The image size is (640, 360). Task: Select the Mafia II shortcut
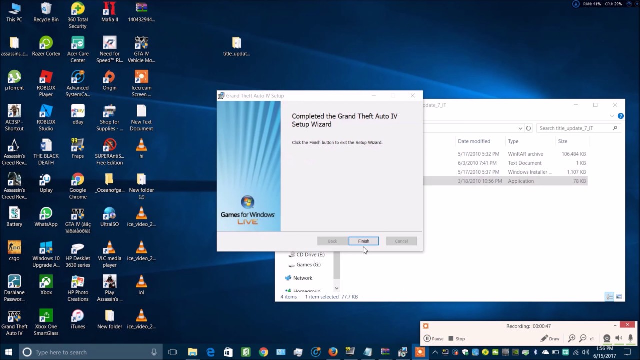click(x=109, y=12)
